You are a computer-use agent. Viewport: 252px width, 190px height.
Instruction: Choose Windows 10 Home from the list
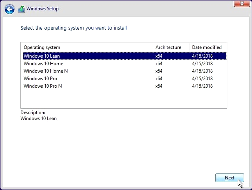[x=125, y=63]
